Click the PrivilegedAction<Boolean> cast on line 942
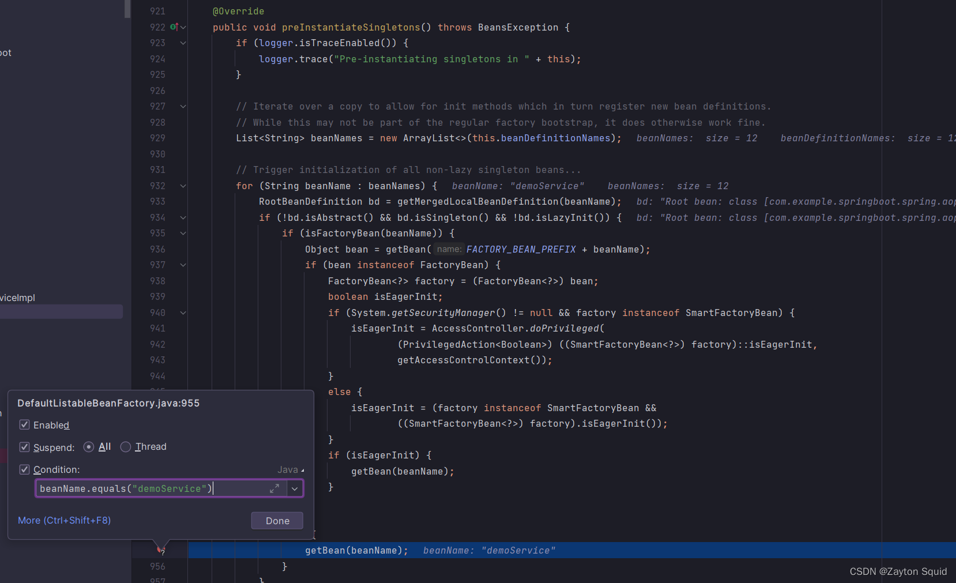This screenshot has width=956, height=583. click(475, 344)
